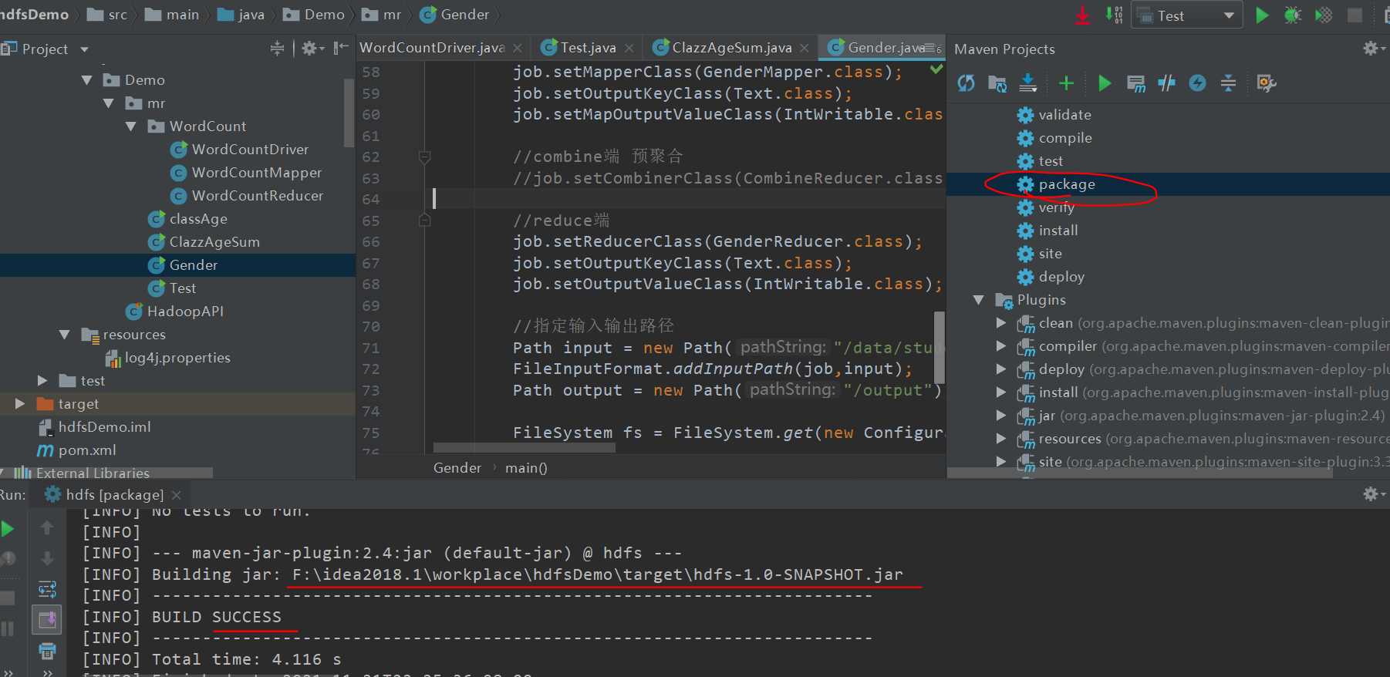Switch to Test.java tab

point(588,48)
